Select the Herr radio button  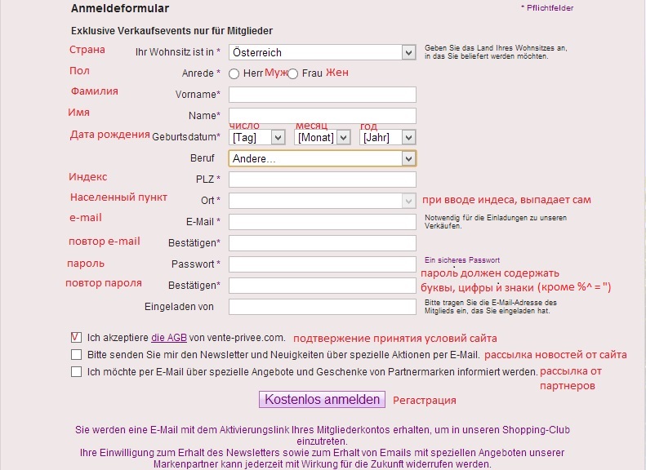pos(234,74)
